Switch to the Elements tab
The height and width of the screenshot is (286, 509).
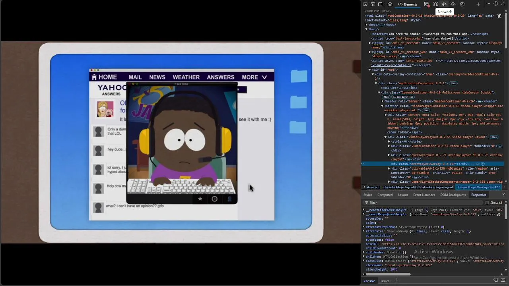(x=408, y=4)
